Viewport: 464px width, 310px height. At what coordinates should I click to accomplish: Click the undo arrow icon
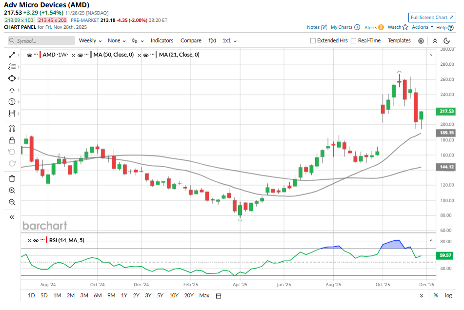coord(12,152)
